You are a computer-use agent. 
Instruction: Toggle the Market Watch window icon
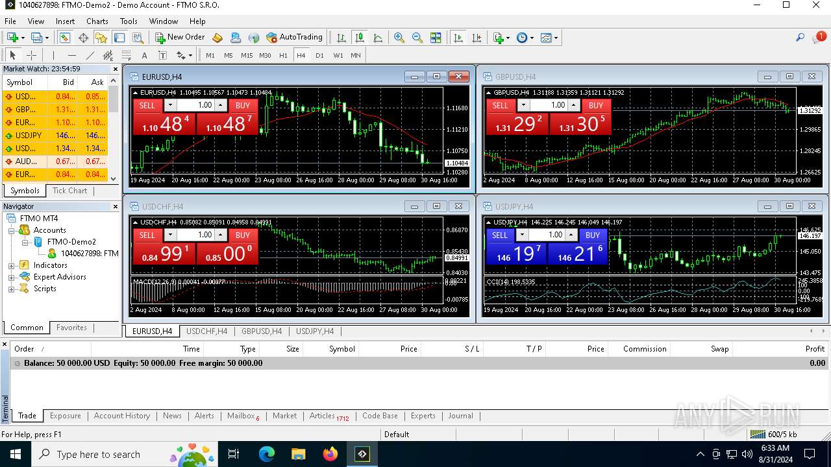(65, 38)
